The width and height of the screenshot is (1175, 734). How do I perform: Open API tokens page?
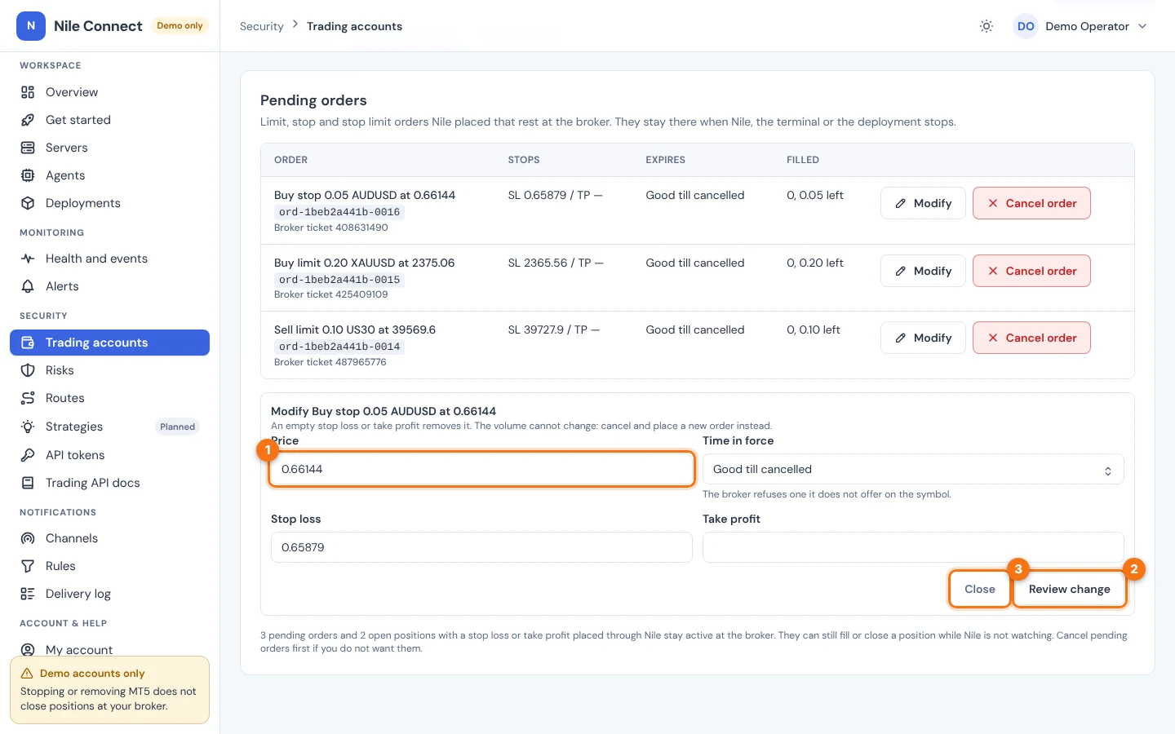(109, 455)
